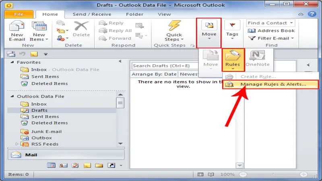The image size is (322, 181).
Task: Open the navigation buttons configure dropdown
Action: (121, 165)
